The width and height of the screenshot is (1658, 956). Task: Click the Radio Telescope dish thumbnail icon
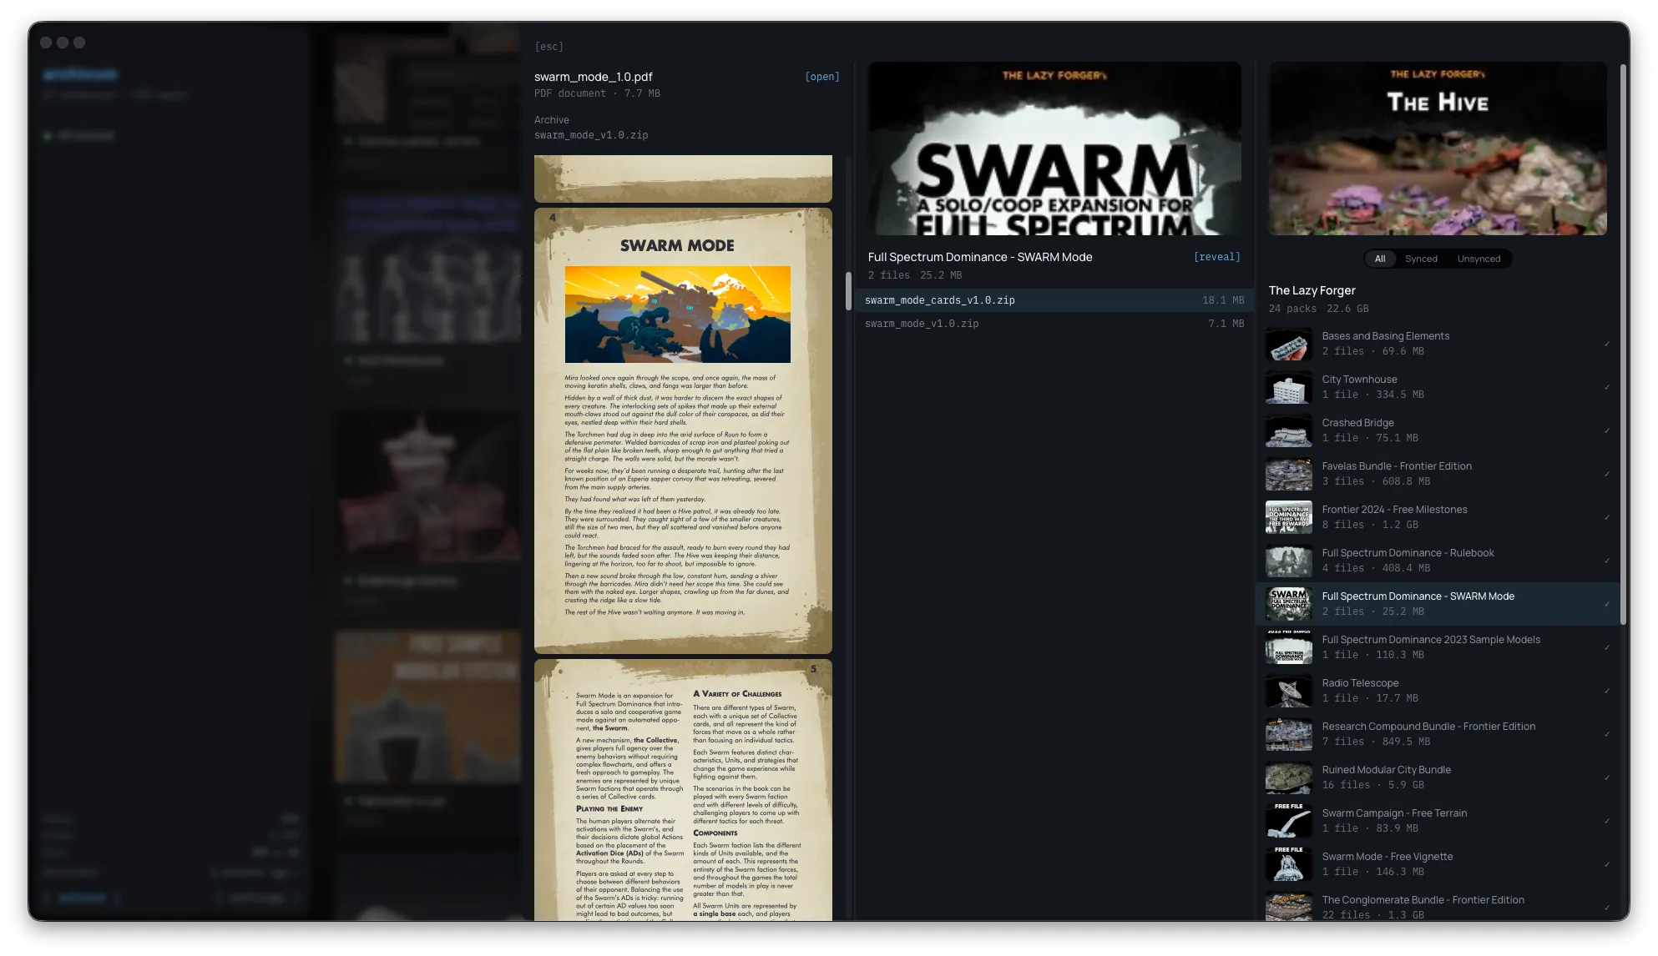pyautogui.click(x=1288, y=691)
